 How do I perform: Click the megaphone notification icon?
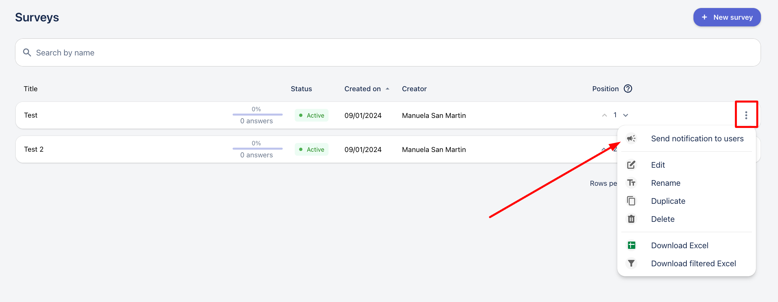(x=631, y=138)
